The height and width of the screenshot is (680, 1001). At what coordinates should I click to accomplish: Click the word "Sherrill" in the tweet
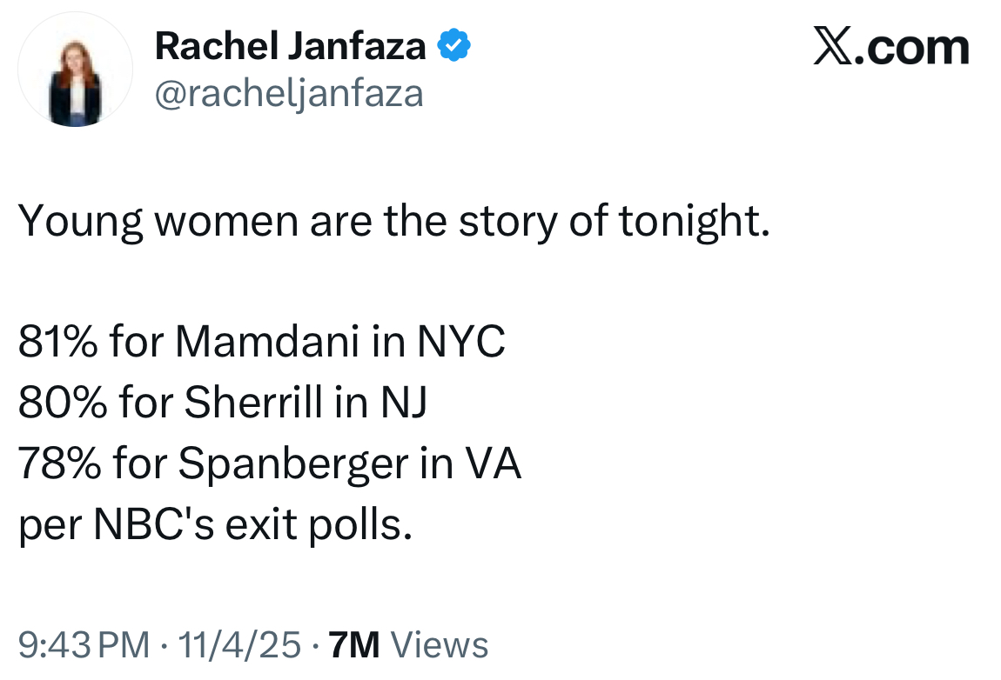pos(253,402)
